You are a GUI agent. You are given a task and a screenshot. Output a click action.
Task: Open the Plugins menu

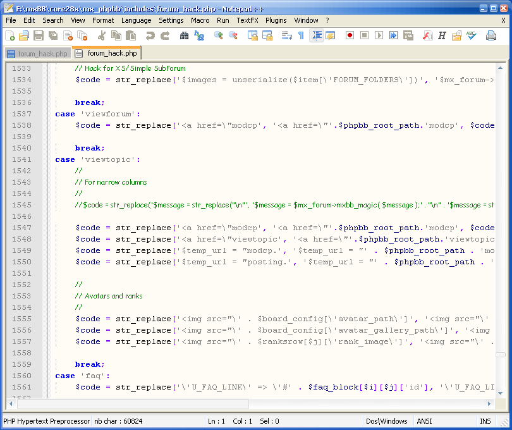tap(276, 20)
